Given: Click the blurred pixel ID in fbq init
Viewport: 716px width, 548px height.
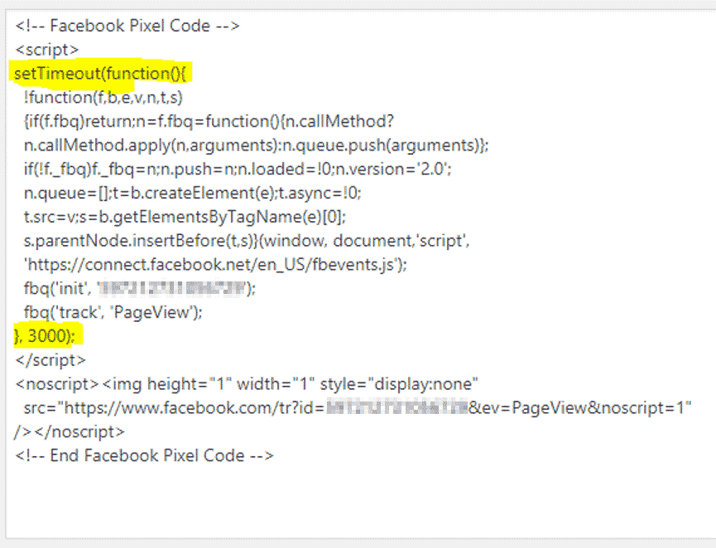Looking at the screenshot, I should point(173,289).
